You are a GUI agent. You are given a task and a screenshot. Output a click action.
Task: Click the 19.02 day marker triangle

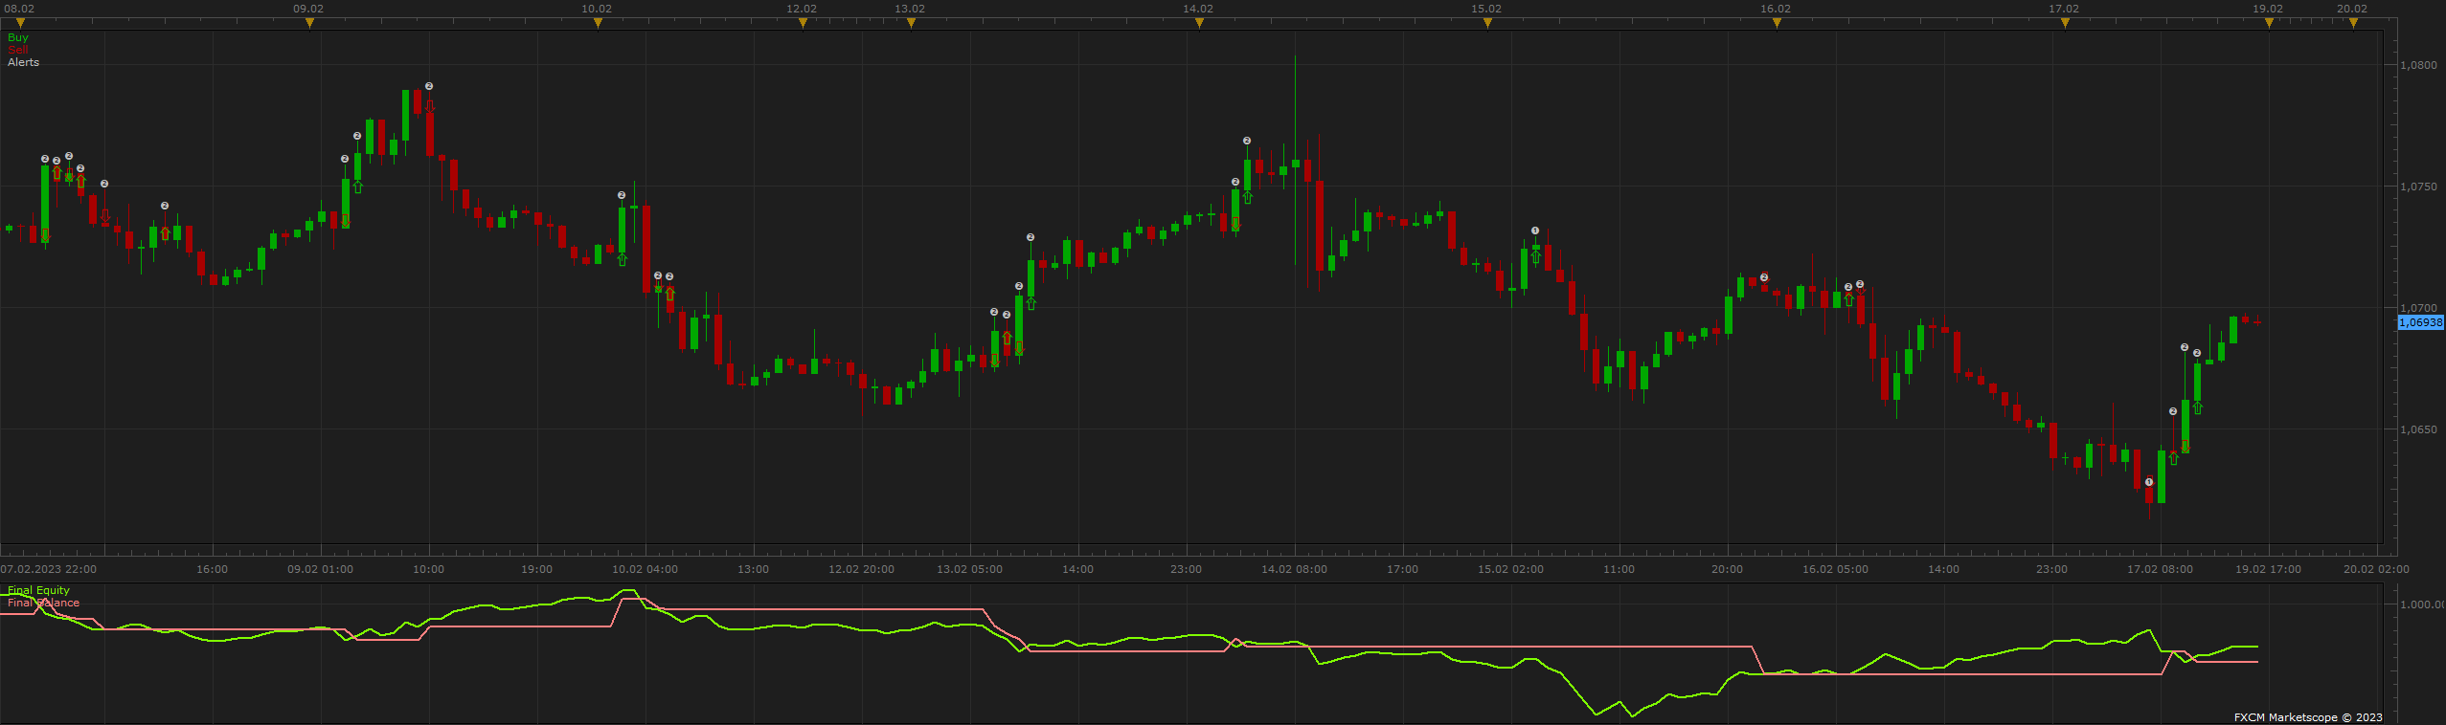point(2269,23)
